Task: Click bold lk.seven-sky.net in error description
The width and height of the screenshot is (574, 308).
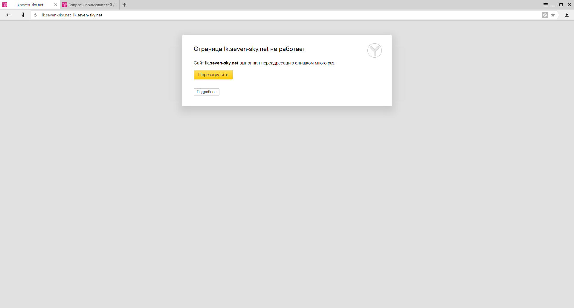Action: [x=222, y=63]
